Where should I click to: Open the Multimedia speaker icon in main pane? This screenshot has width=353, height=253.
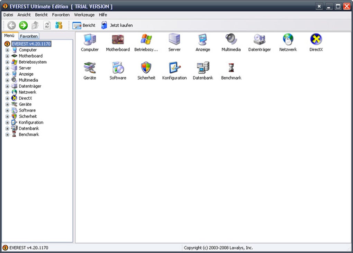231,39
